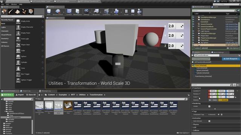Check the Auto Activate checkbox

(209, 121)
